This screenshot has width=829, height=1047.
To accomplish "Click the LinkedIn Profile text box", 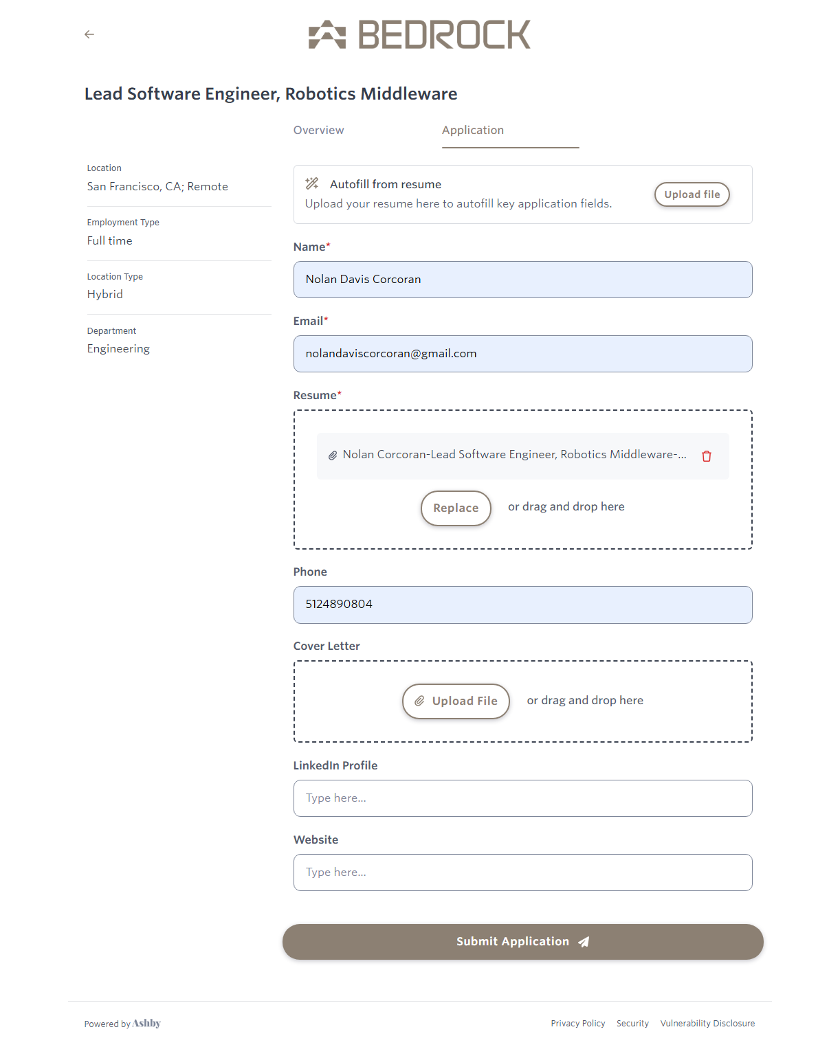I will (x=522, y=798).
